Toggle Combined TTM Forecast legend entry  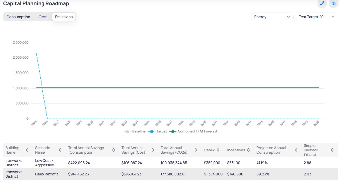pyautogui.click(x=194, y=131)
